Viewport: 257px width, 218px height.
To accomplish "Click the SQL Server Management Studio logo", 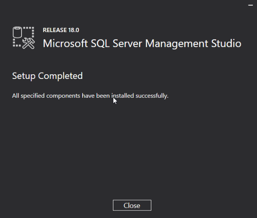I will pos(23,38).
